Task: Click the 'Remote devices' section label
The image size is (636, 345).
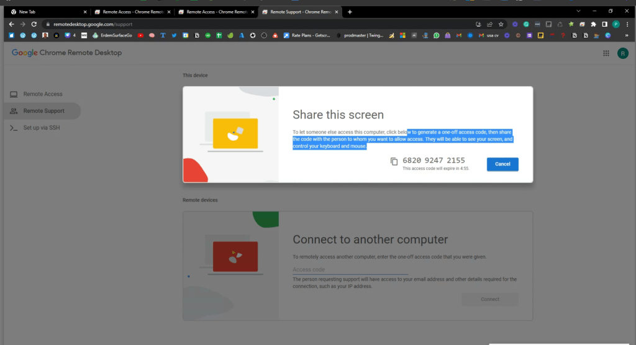Action: 200,200
